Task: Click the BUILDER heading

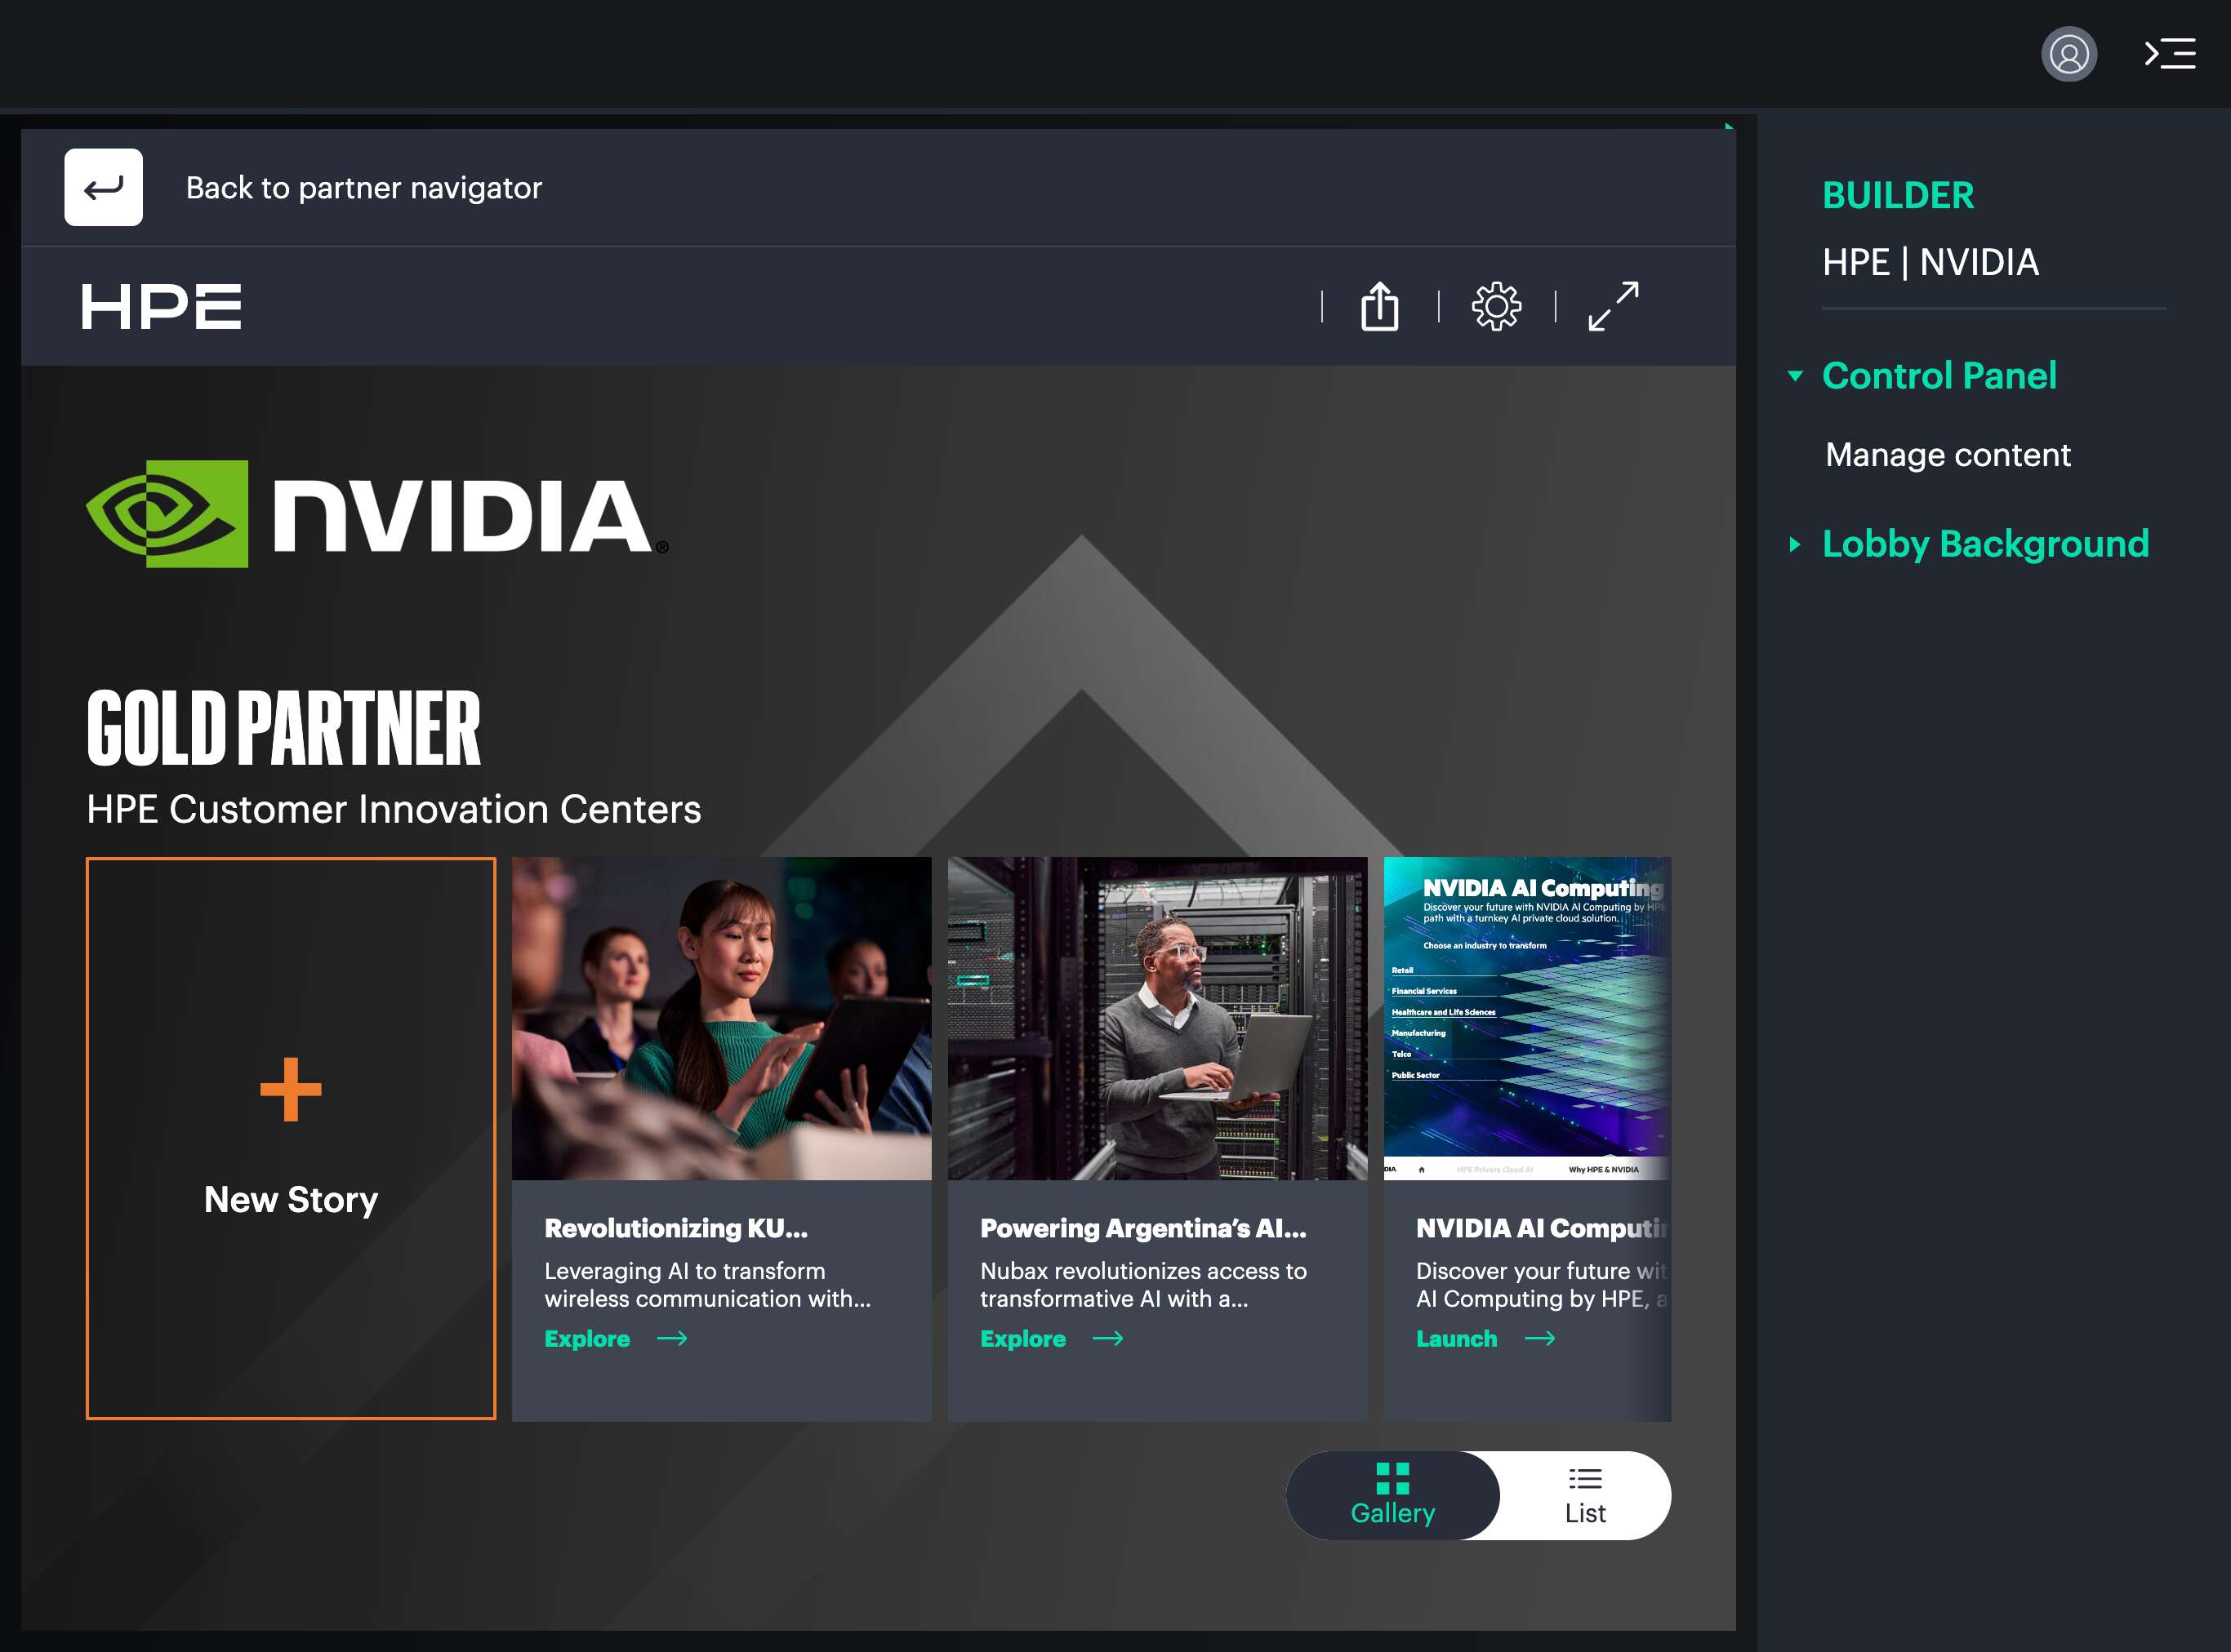Action: click(x=1898, y=195)
